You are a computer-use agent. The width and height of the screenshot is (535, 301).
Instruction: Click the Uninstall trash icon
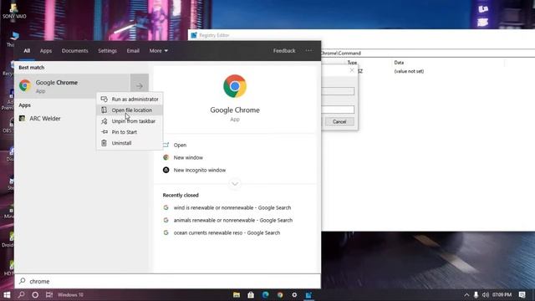coord(104,143)
